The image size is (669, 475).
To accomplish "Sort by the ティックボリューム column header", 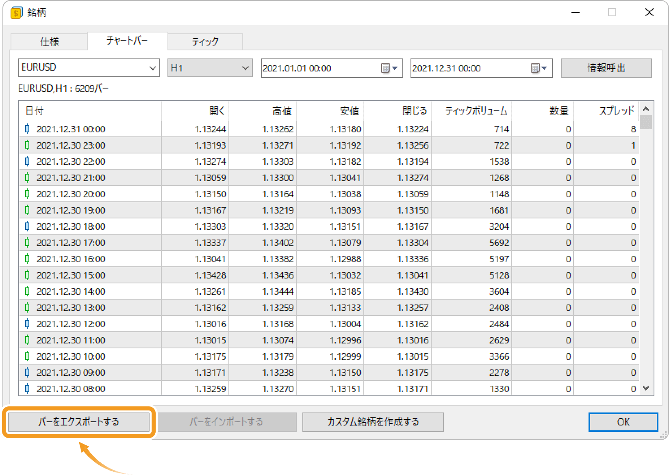I will 471,111.
